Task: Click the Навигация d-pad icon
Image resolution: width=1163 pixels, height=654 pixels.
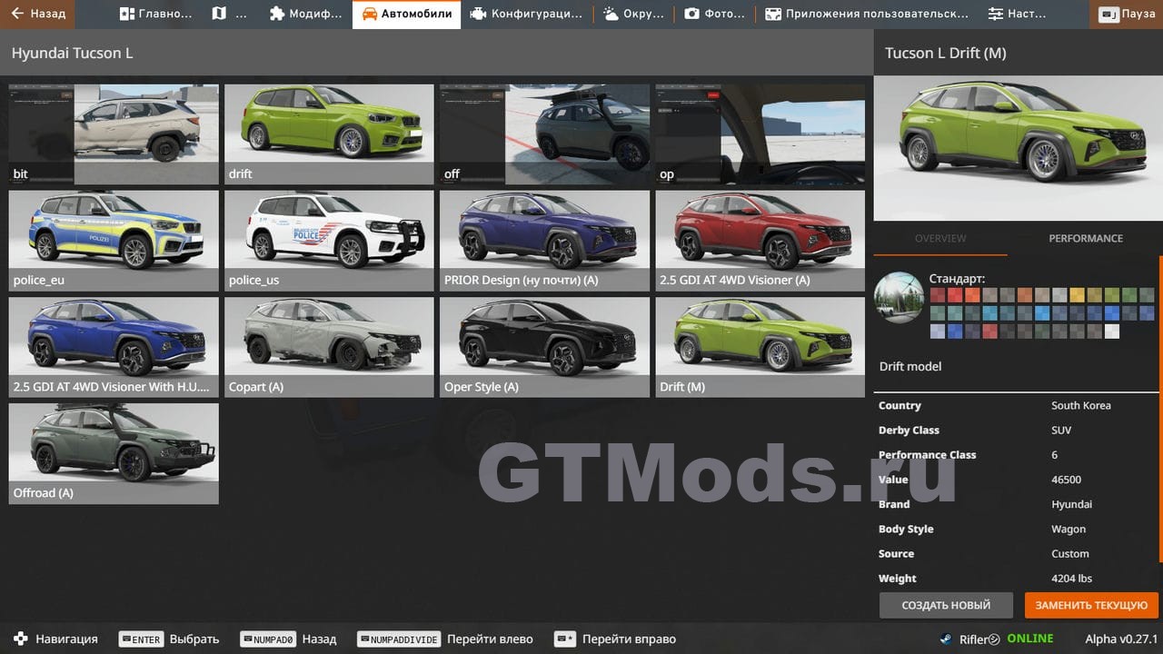Action: click(20, 639)
